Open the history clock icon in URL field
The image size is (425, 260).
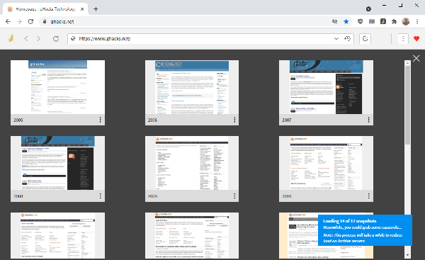347,38
